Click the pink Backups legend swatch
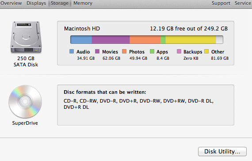 [179, 51]
